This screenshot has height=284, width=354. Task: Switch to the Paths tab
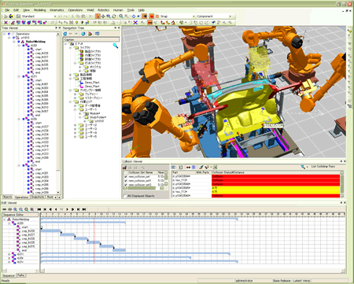click(x=21, y=275)
